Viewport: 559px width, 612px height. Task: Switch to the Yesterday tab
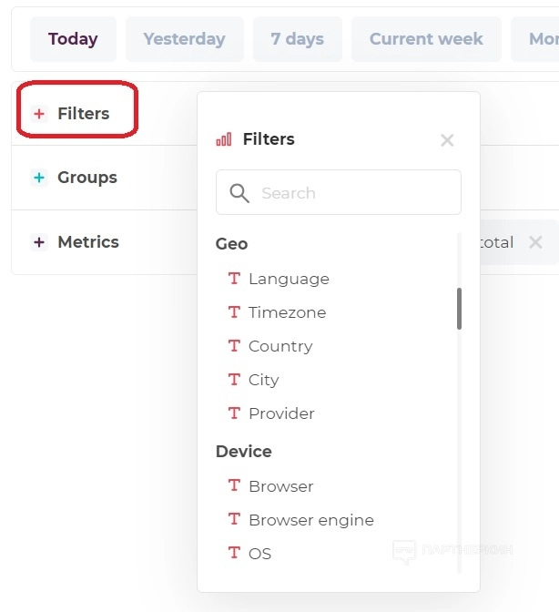point(184,39)
